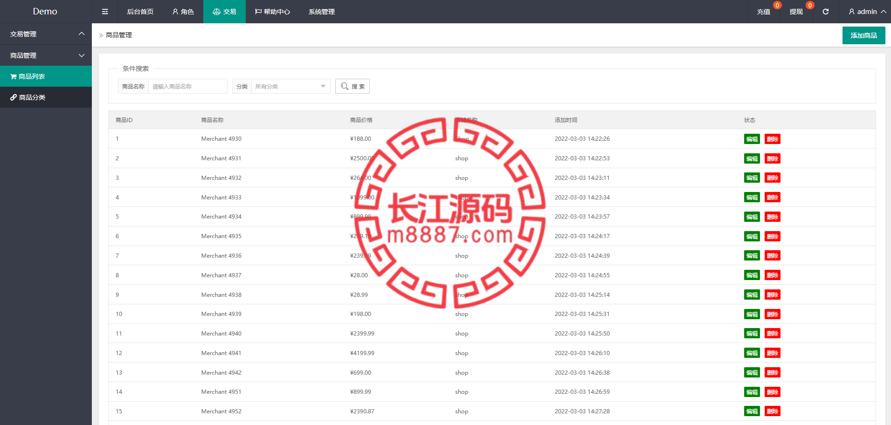This screenshot has height=425, width=891.
Task: Open the 帮助中心 tab
Action: (272, 12)
